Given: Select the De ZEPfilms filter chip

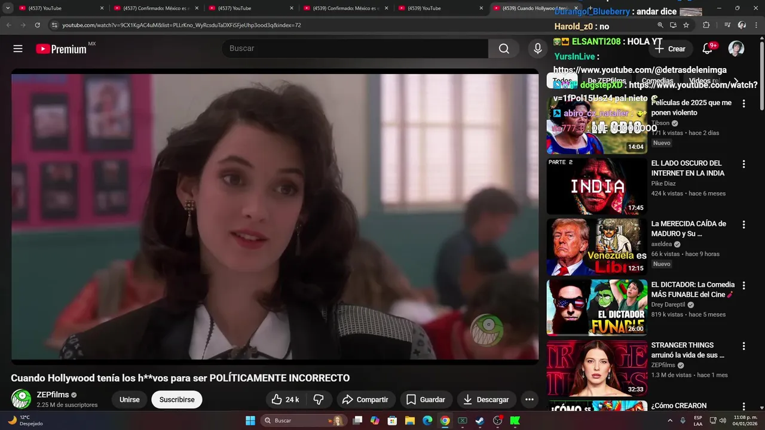Looking at the screenshot, I should tap(607, 81).
